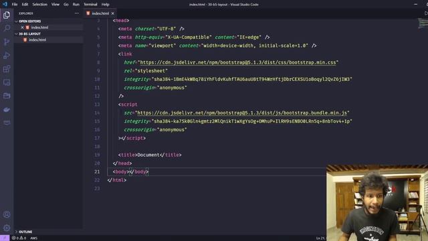
Task: Click line number 21 in gutter
Action: pos(97,171)
